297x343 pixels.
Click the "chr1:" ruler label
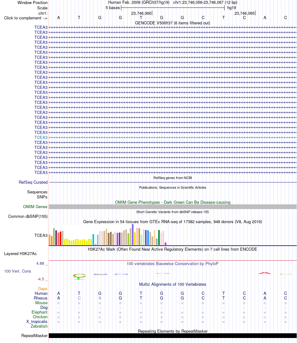pos(43,13)
